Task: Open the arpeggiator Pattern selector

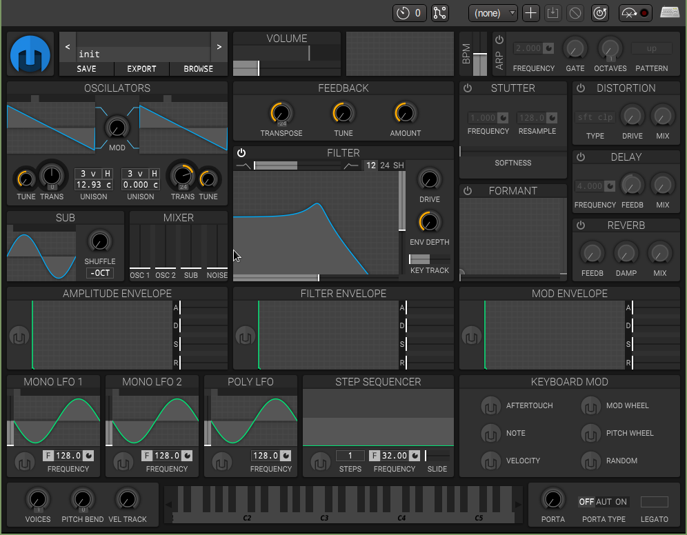Action: 651,49
